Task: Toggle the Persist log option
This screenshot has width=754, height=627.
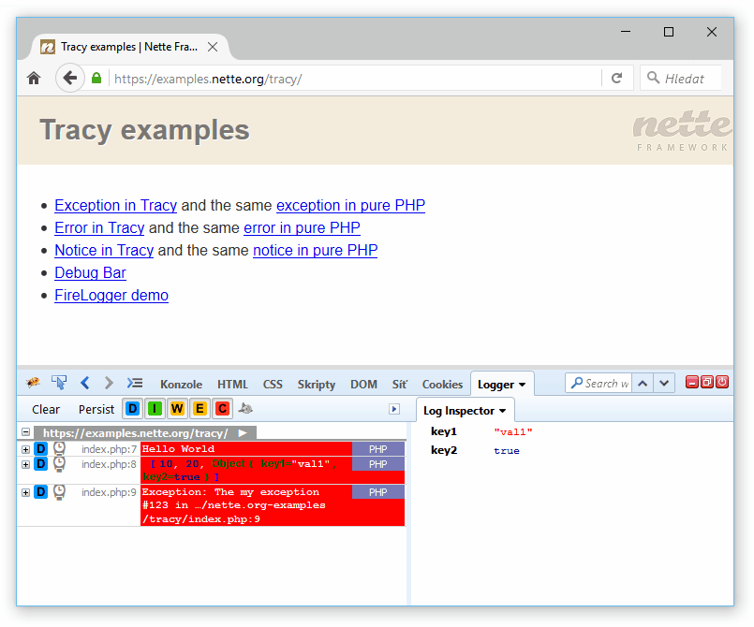Action: click(96, 409)
